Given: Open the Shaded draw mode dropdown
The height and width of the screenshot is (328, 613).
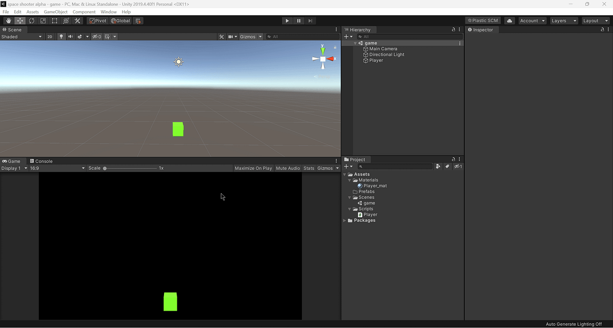Looking at the screenshot, I should pos(21,36).
